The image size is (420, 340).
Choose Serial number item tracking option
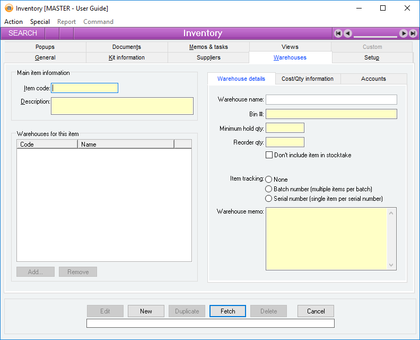point(269,199)
